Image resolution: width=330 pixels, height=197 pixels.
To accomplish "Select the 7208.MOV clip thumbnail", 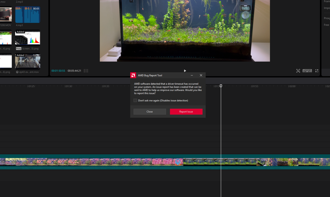I will 6,15.
